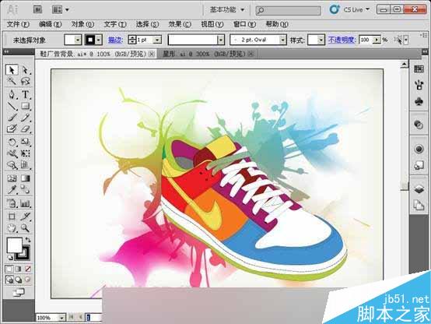
Task: Set paint mode to Gradient
Action: click(x=19, y=269)
